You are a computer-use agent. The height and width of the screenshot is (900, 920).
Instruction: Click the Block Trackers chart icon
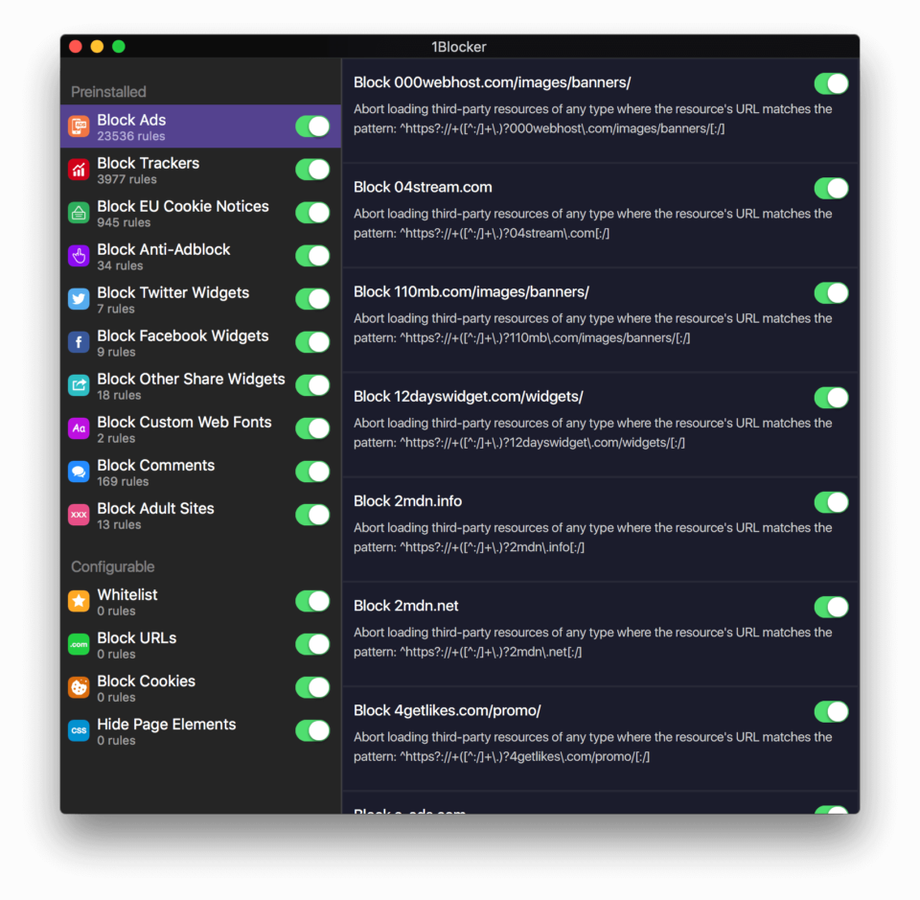[78, 170]
